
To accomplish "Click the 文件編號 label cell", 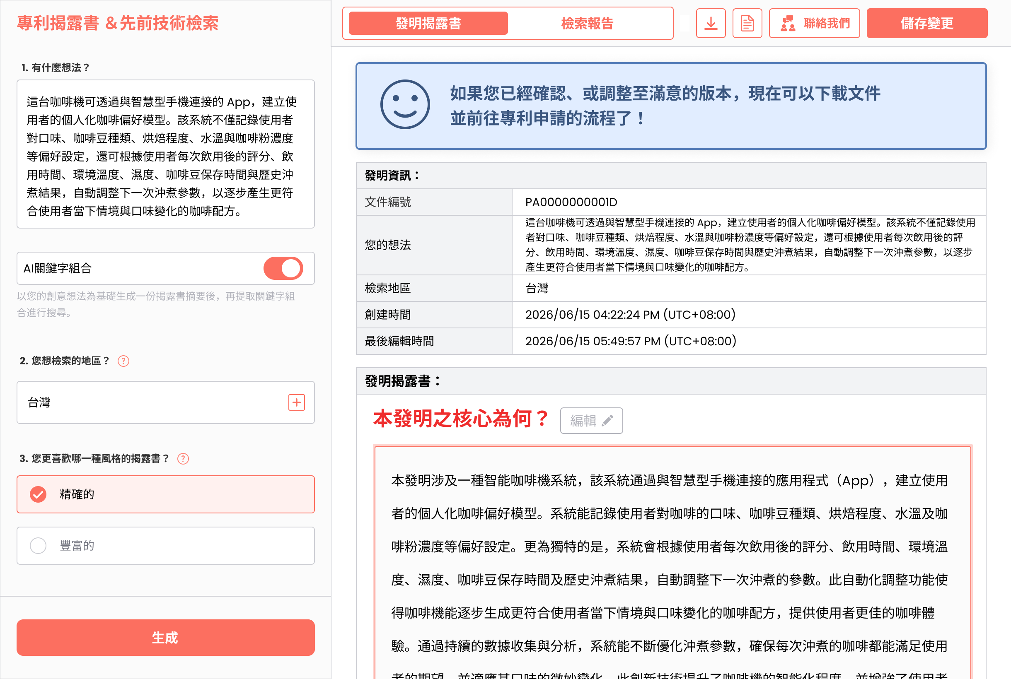I will (434, 202).
